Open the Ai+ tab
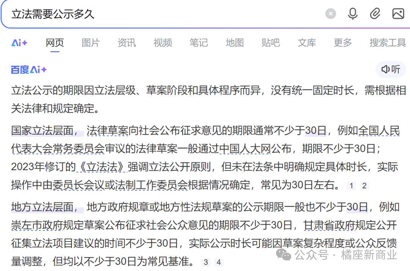Viewport: 410px width, 271px height. tap(19, 42)
